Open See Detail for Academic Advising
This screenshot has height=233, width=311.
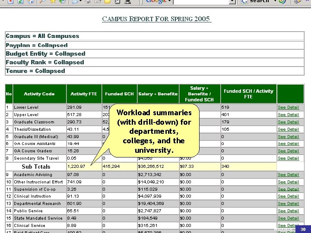pos(288,175)
